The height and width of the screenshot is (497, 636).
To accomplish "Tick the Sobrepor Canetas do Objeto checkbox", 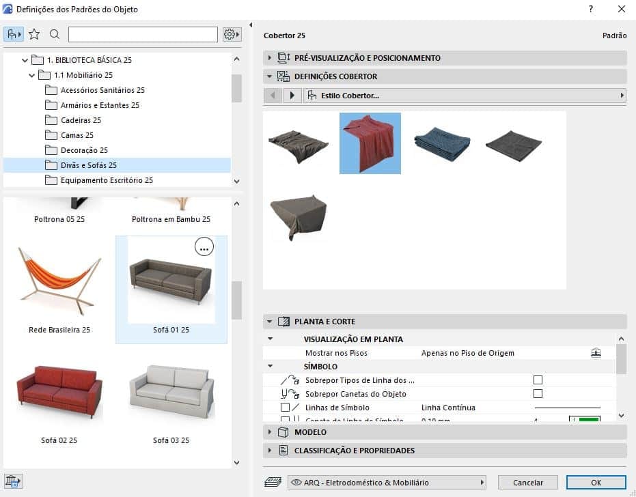I will tap(538, 394).
